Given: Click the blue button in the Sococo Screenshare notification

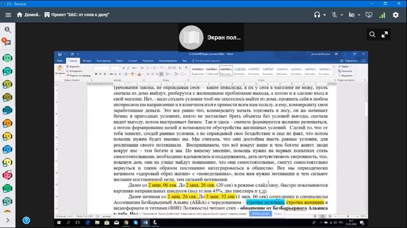Looking at the screenshot, I should tap(261, 213).
